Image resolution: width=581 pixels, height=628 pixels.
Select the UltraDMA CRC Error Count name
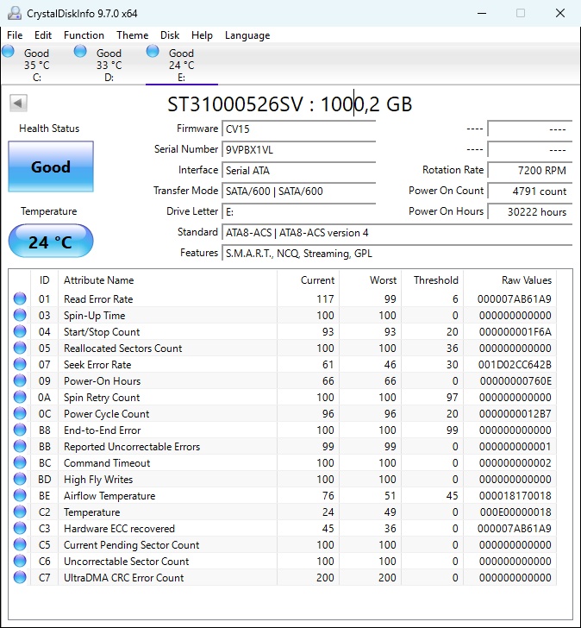click(123, 578)
